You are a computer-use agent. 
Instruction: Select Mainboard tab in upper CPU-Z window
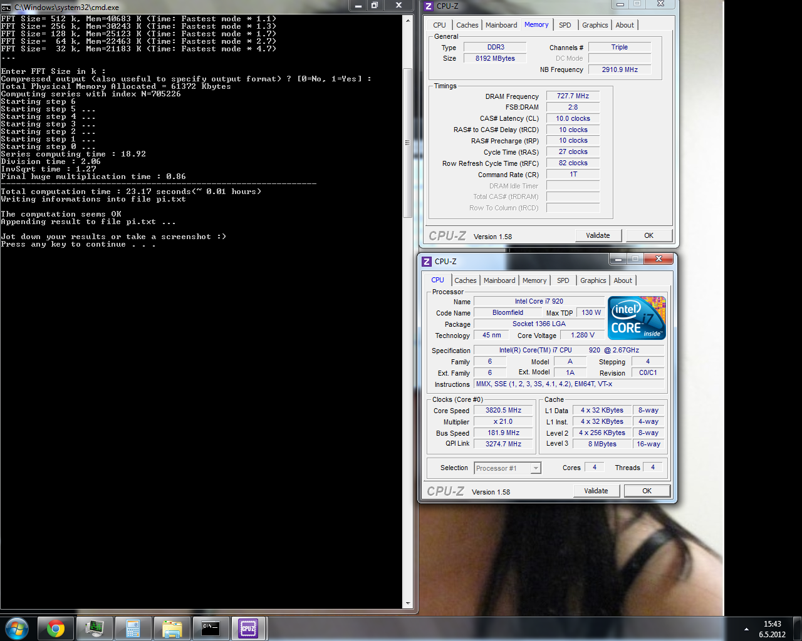tap(501, 25)
